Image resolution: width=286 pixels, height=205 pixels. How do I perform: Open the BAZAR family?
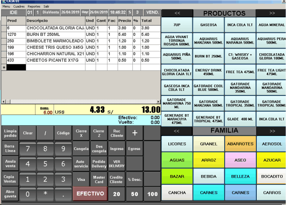click(x=177, y=176)
